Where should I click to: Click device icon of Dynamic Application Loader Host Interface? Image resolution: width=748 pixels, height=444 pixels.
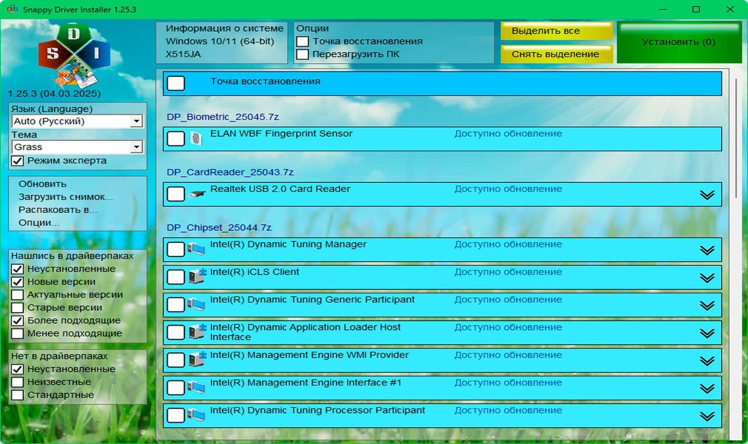pos(197,333)
